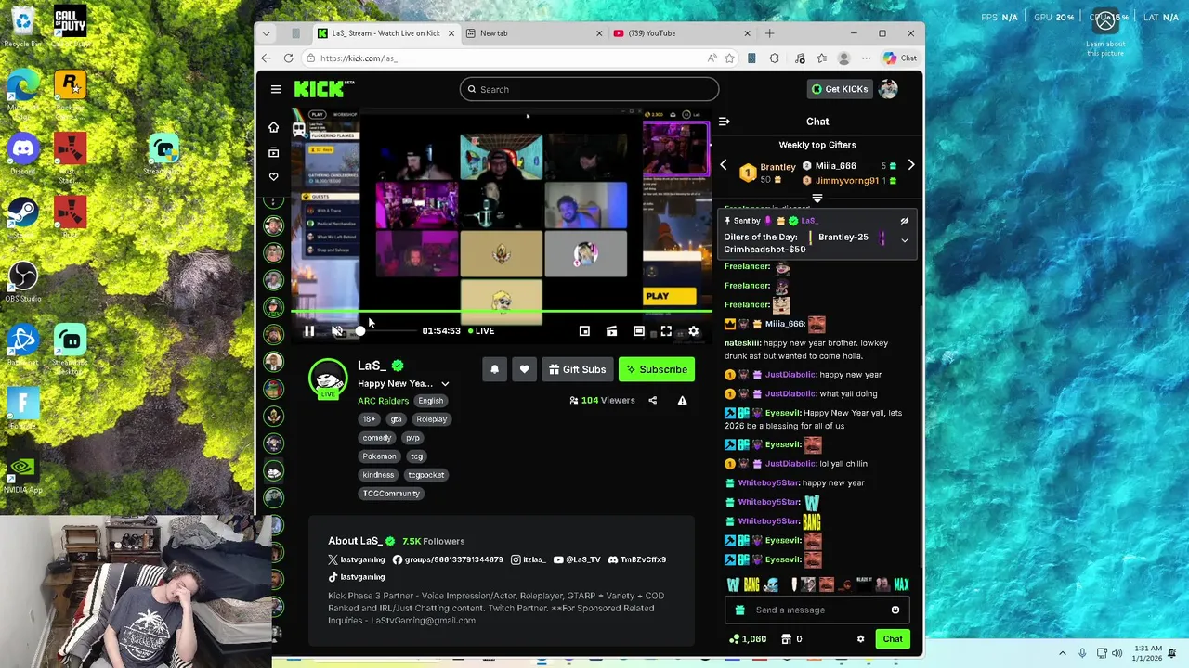
Task: Open the Home icon in Kick sidebar
Action: (273, 127)
